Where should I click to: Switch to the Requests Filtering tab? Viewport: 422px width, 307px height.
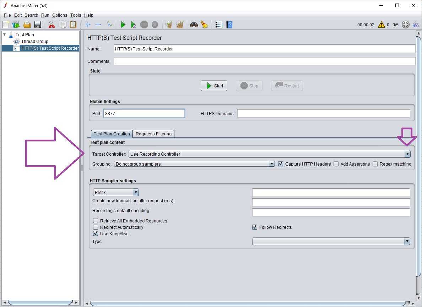pyautogui.click(x=153, y=134)
